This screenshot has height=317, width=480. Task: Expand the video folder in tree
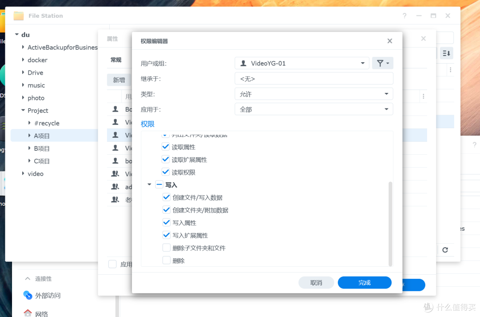(23, 173)
